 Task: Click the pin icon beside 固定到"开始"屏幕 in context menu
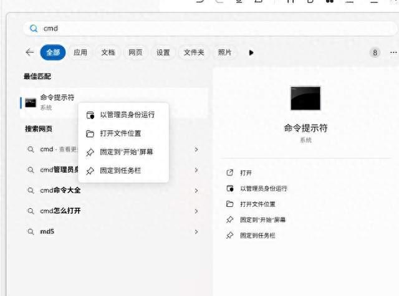(90, 152)
